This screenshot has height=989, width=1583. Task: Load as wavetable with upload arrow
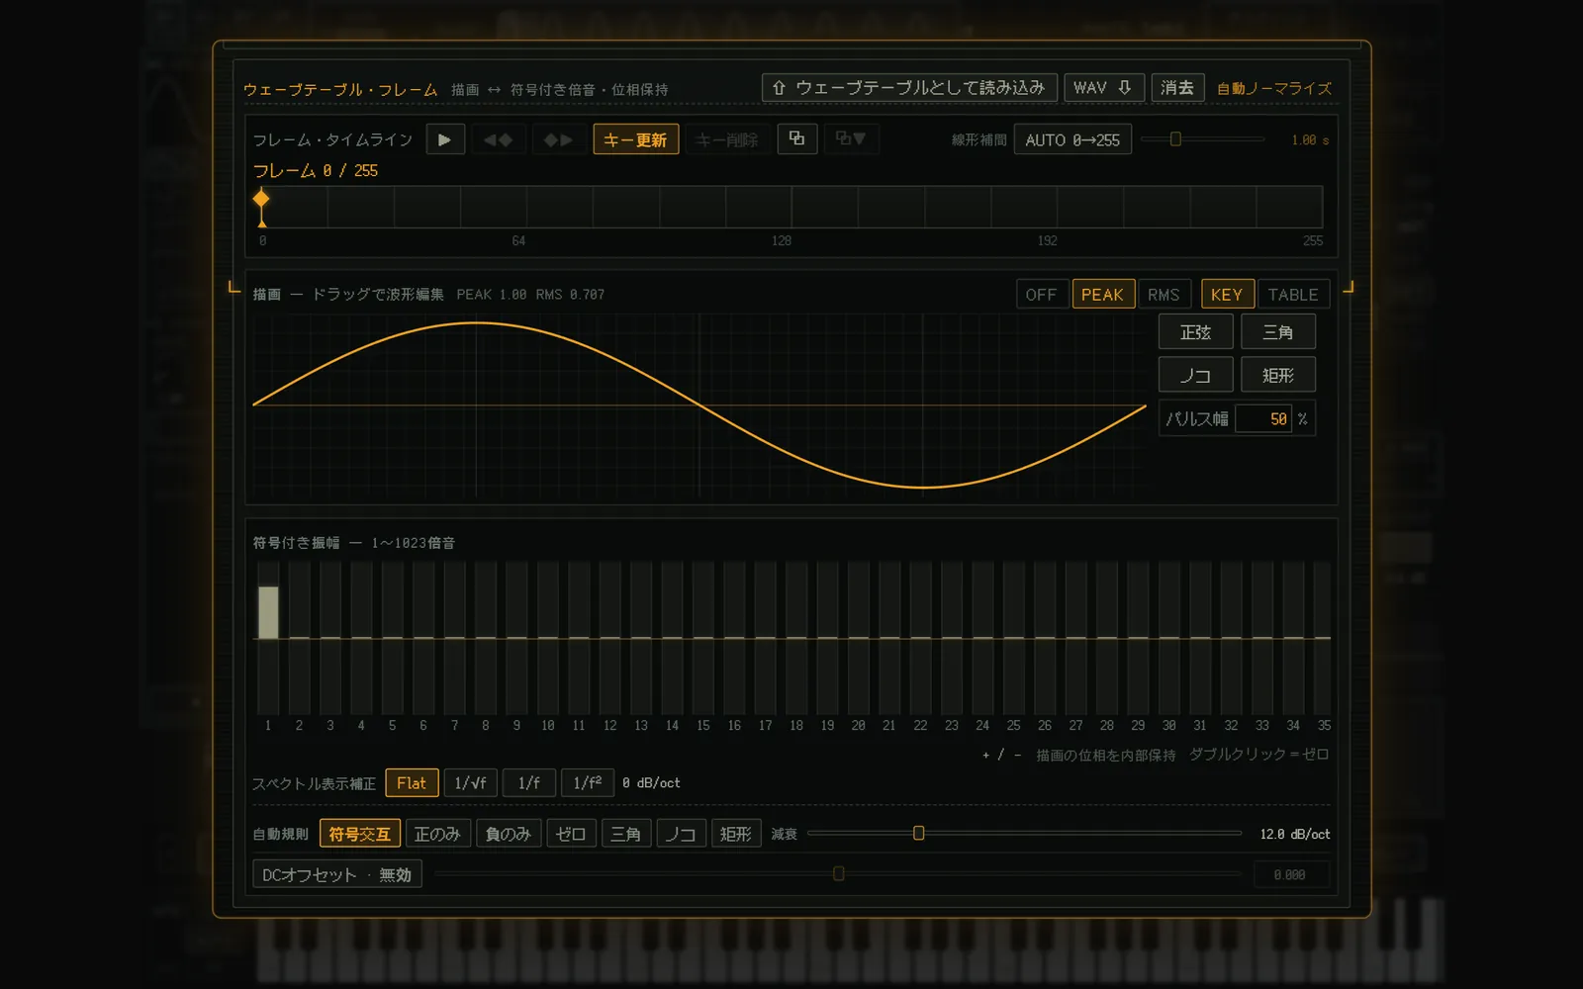[909, 88]
